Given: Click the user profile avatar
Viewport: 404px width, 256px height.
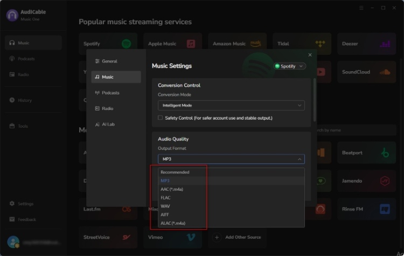Looking at the screenshot, I should coord(13,242).
